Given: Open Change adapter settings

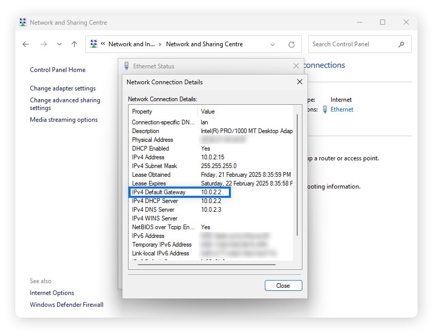Looking at the screenshot, I should pyautogui.click(x=63, y=88).
